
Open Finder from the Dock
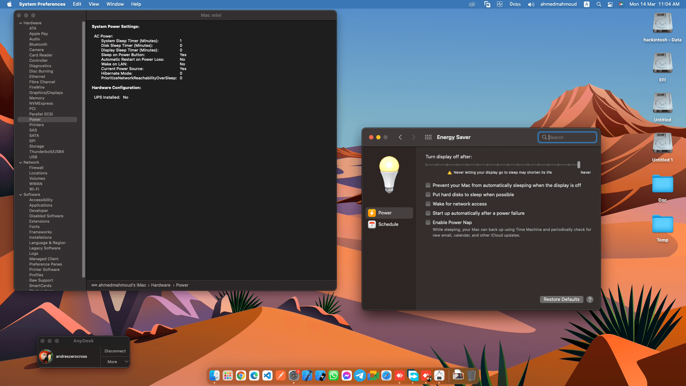point(214,376)
